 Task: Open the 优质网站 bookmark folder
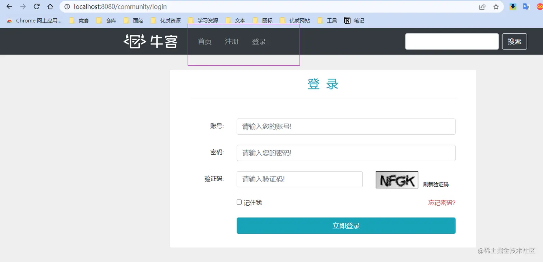pos(295,20)
